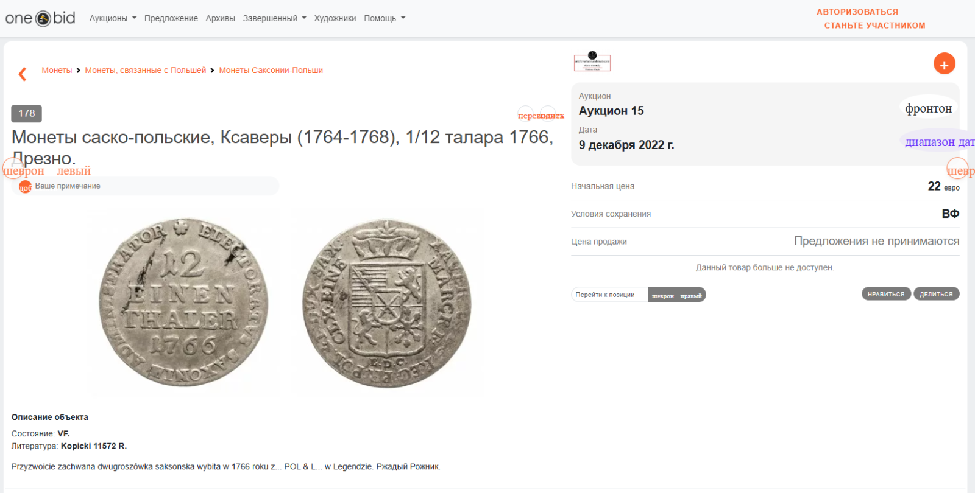Open the auction house logo
Screen dimensions: 975x493
(x=592, y=62)
